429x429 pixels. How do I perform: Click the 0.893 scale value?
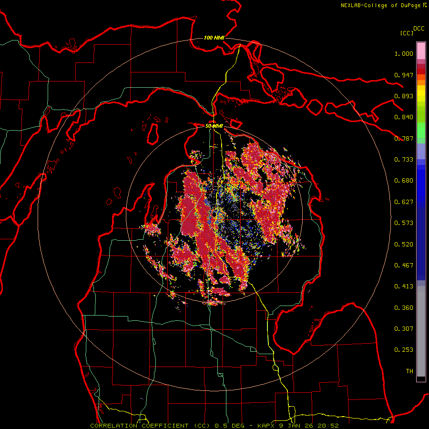[x=404, y=96]
